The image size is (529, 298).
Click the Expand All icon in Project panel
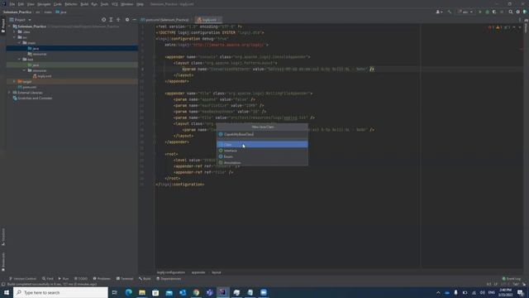pyautogui.click(x=111, y=20)
